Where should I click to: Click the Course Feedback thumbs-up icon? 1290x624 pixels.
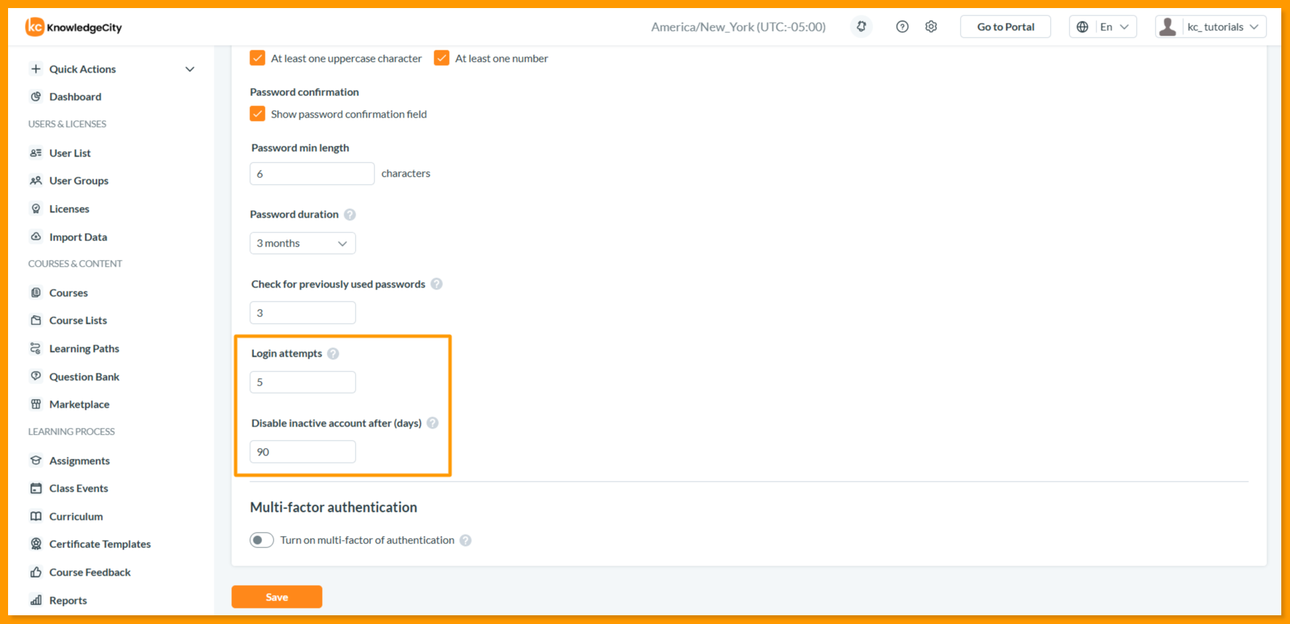tap(36, 572)
